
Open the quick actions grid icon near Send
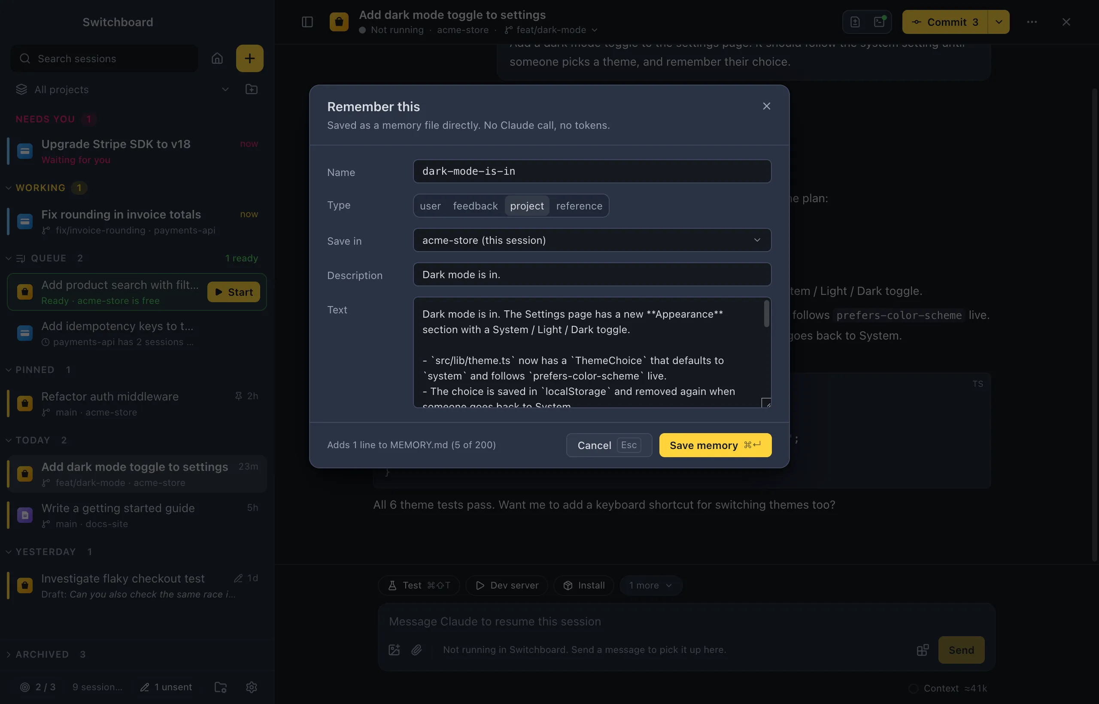[923, 649]
